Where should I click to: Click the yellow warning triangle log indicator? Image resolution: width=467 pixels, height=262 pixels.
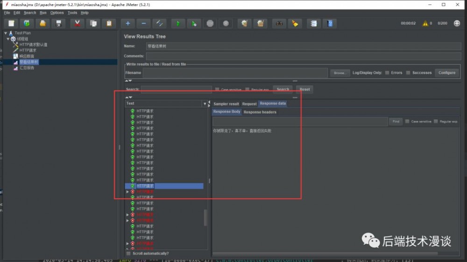point(425,23)
